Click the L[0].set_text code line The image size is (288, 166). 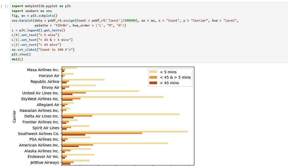point(35,35)
